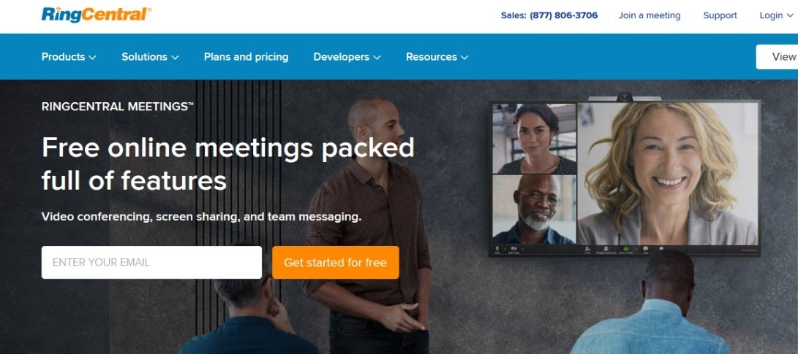Expand the Developers menu
798x354 pixels.
coord(347,57)
